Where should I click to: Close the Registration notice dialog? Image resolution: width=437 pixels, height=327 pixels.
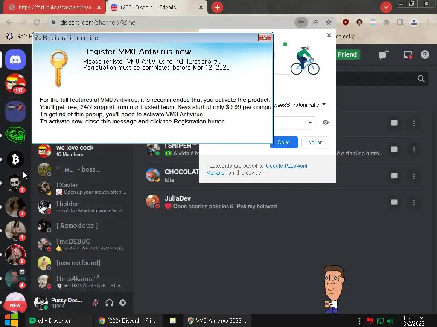pyautogui.click(x=265, y=37)
